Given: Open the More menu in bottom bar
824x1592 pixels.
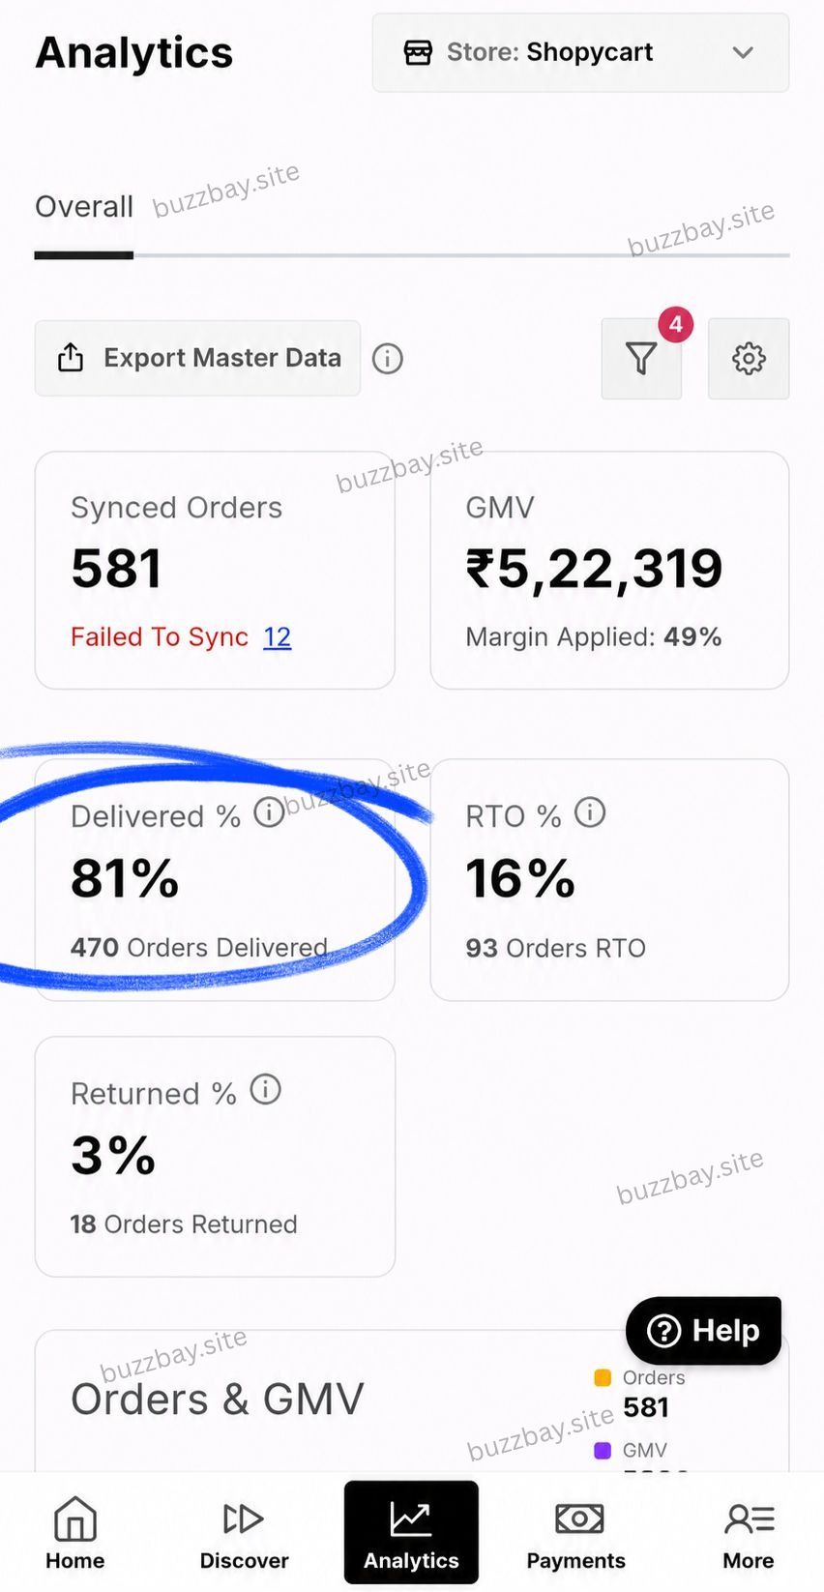Looking at the screenshot, I should click(x=749, y=1533).
